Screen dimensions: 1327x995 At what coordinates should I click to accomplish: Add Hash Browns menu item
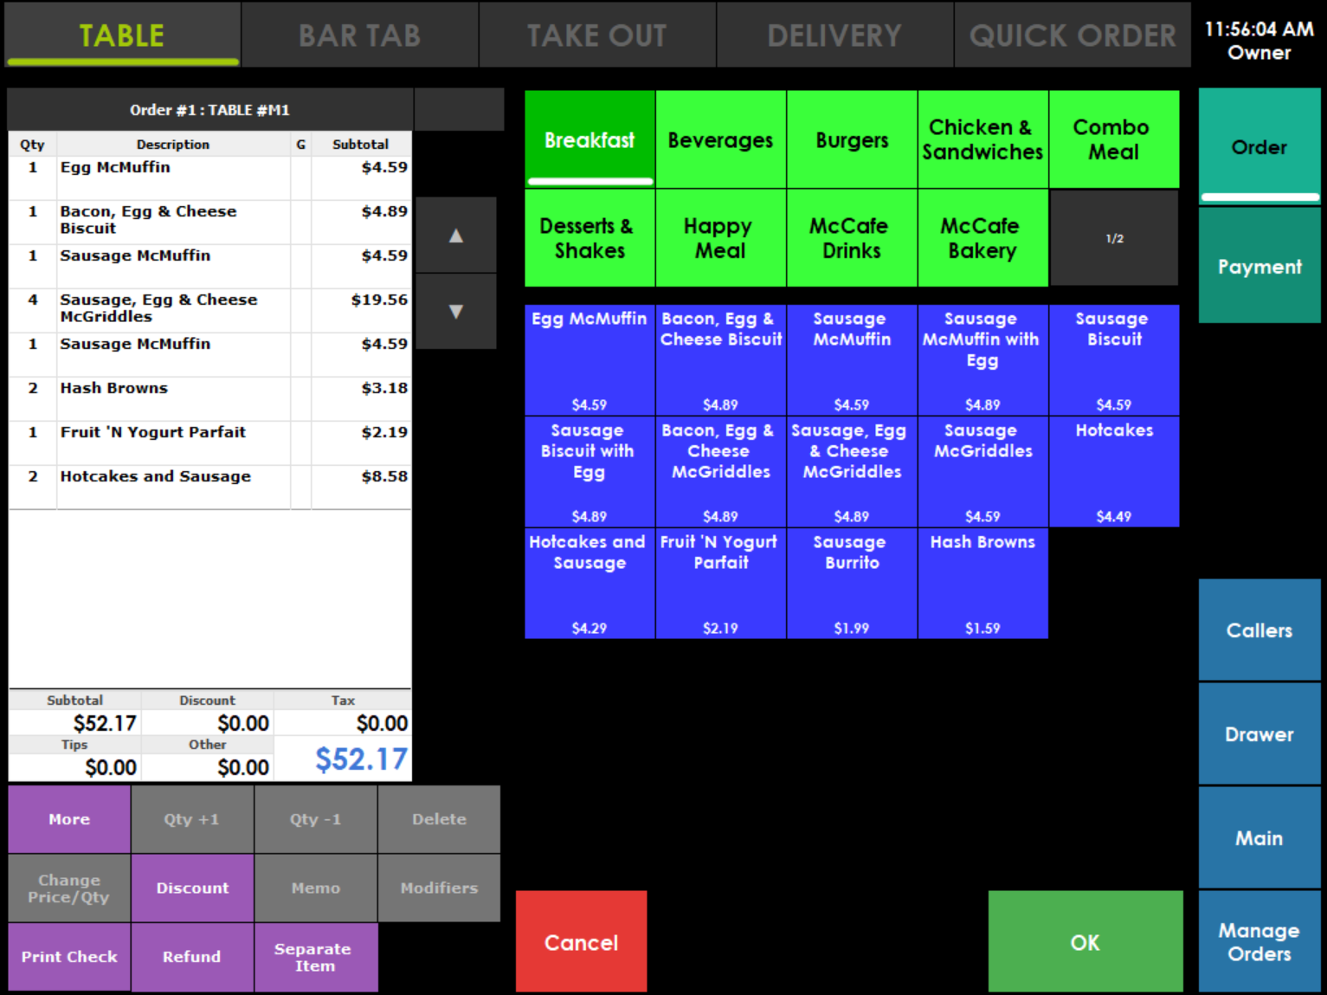tap(982, 583)
